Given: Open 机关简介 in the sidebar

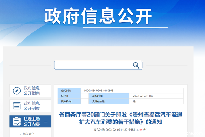Looking at the screenshot, I should (x=28, y=134).
